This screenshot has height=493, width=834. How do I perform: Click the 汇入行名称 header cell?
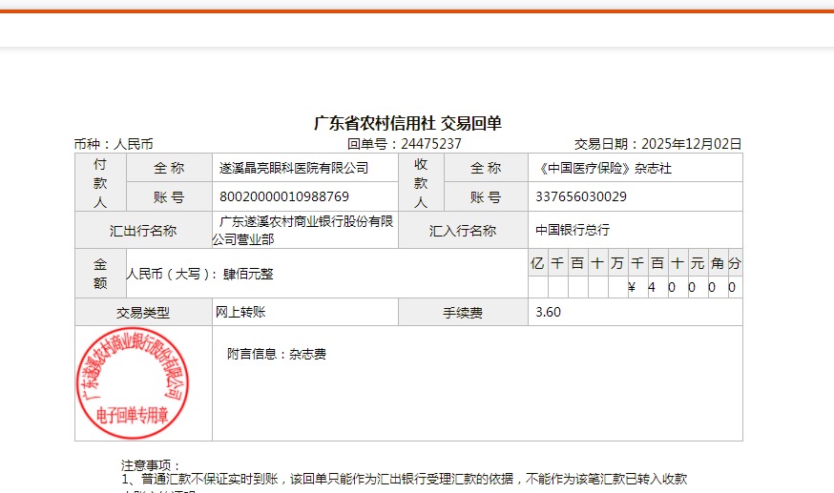(463, 230)
